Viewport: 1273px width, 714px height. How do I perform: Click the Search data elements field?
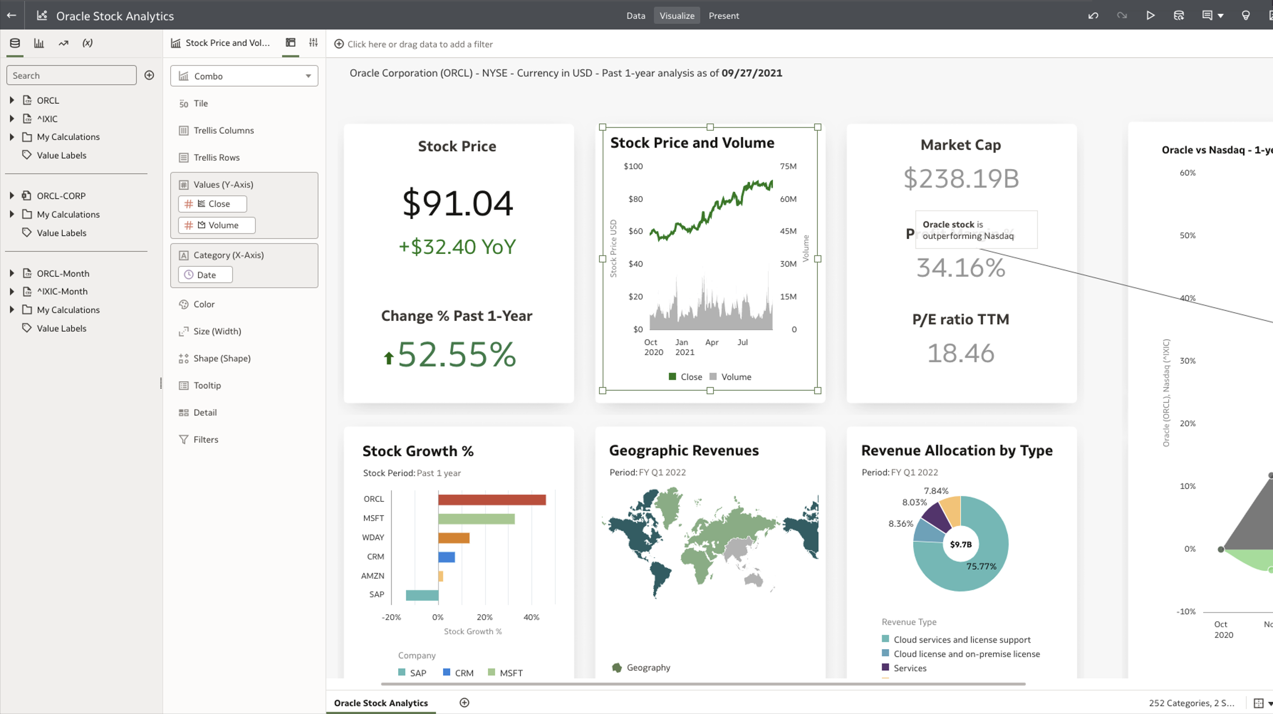[x=71, y=75]
